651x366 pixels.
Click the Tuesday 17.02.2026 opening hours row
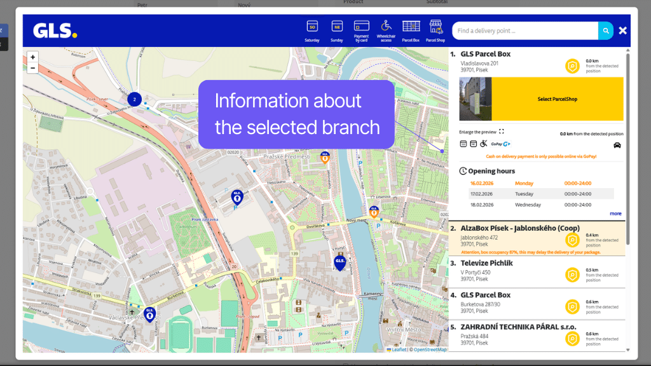[541, 194]
